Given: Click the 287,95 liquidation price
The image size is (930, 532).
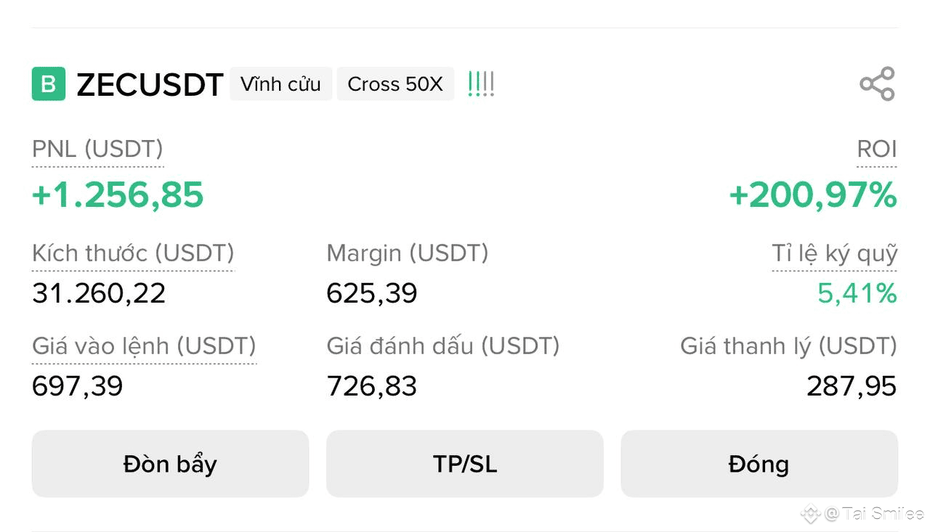Looking at the screenshot, I should click(852, 386).
